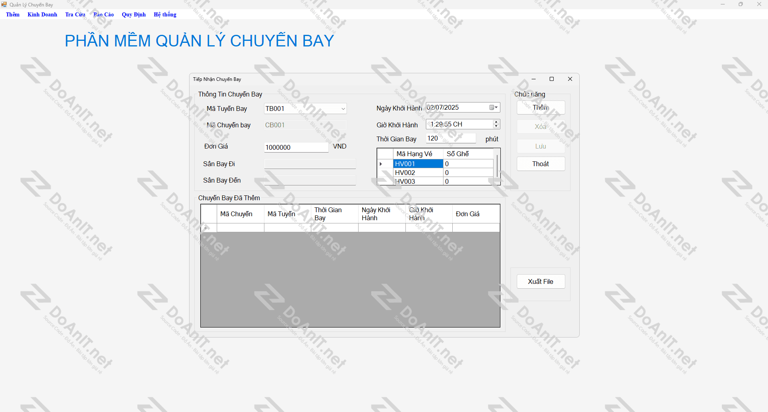Click the Mã Chuyến bay field CB001

point(305,125)
